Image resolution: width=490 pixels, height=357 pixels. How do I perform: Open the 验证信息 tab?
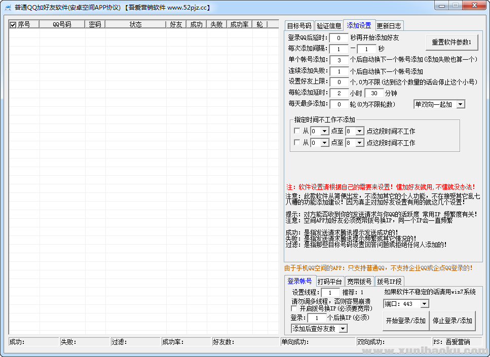pyautogui.click(x=329, y=26)
